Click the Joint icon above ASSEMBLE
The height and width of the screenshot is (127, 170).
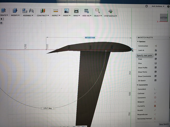click(x=32, y=11)
